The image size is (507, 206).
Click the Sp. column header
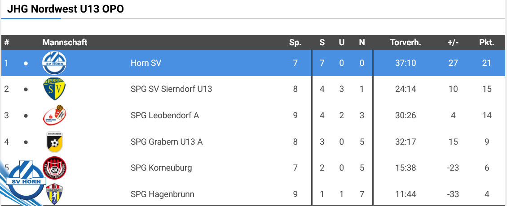295,43
